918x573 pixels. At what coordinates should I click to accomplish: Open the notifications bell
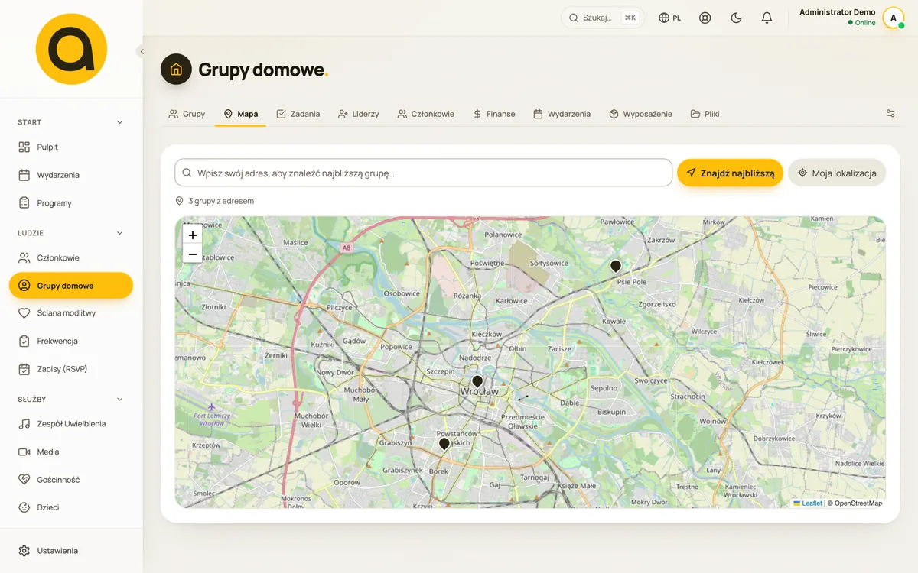point(767,18)
